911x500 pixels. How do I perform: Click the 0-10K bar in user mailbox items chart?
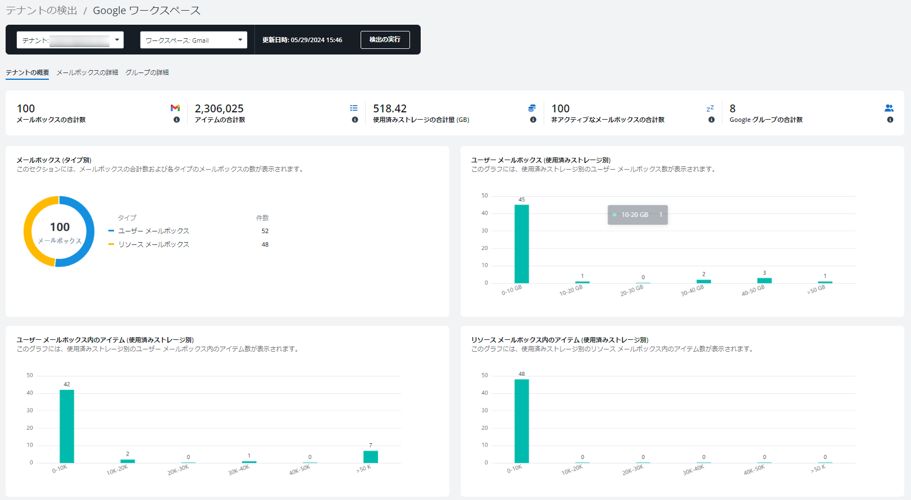(x=67, y=426)
